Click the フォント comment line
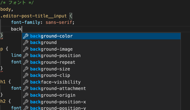 [17, 3]
